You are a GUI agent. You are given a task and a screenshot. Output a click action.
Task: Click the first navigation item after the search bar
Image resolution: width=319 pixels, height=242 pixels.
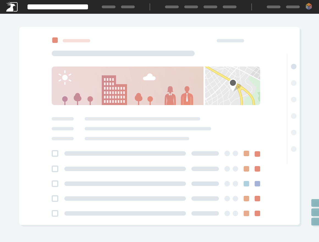click(x=109, y=7)
